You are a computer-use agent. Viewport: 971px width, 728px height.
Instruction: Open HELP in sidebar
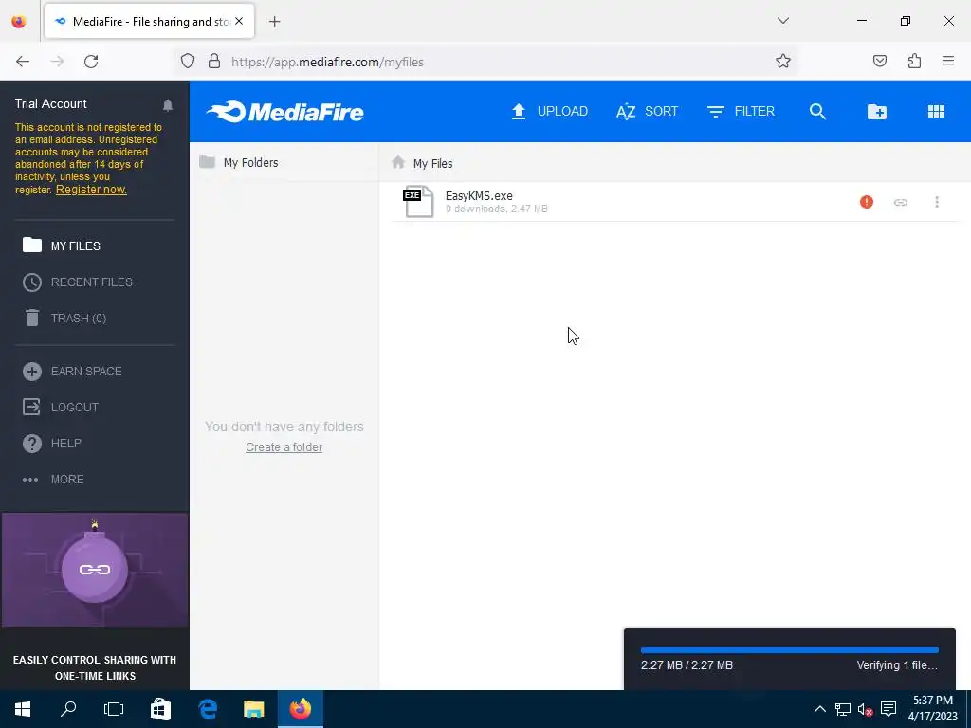52,444
